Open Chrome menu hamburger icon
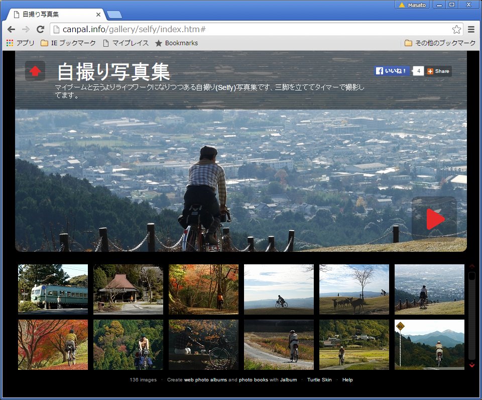 click(471, 29)
